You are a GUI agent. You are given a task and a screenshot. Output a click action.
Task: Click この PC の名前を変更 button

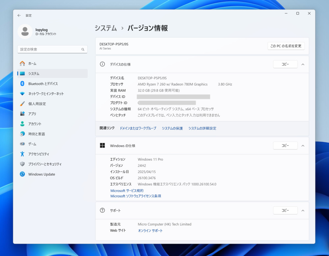[x=286, y=46]
